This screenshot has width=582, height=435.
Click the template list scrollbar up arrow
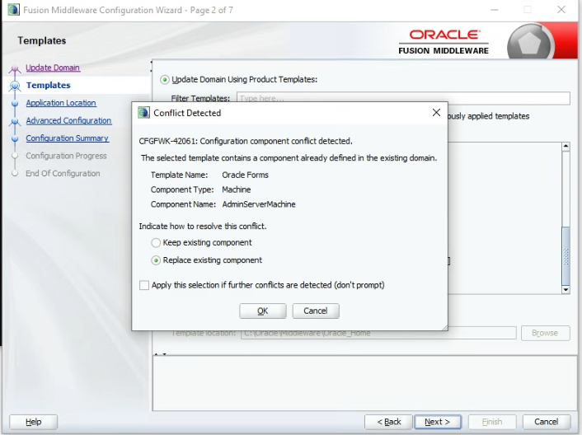tap(566, 146)
